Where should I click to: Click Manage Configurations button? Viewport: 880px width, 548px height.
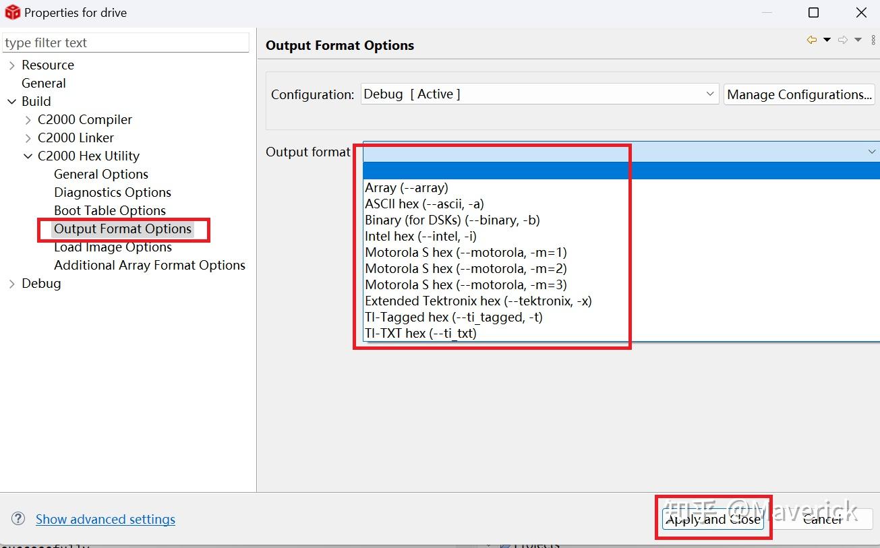[799, 94]
